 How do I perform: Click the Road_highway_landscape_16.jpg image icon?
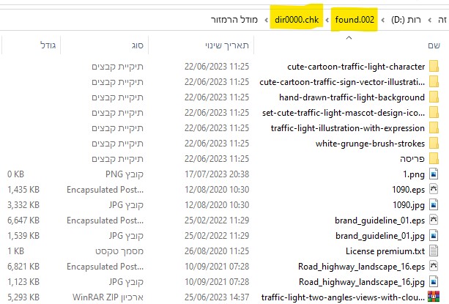(x=434, y=282)
